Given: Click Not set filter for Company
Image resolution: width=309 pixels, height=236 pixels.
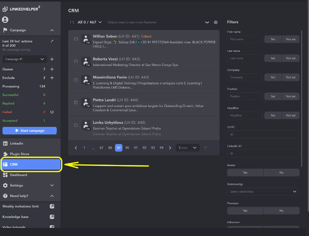Looking at the screenshot, I should (x=291, y=77).
